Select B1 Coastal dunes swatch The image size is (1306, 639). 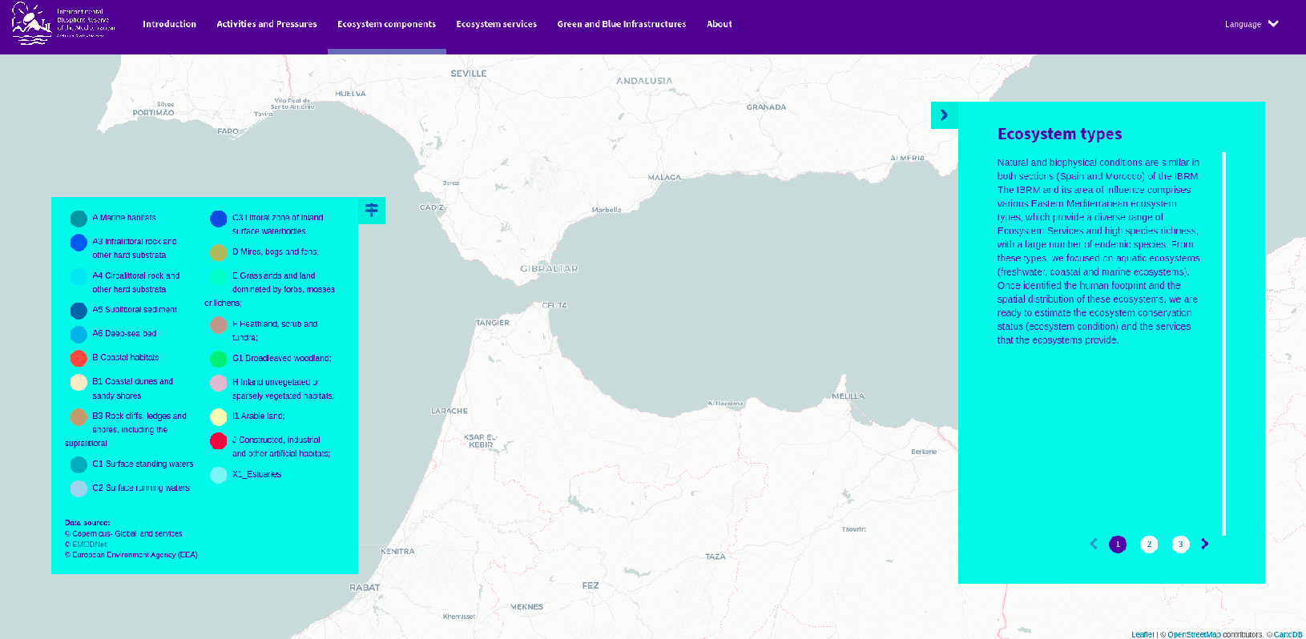tap(79, 382)
